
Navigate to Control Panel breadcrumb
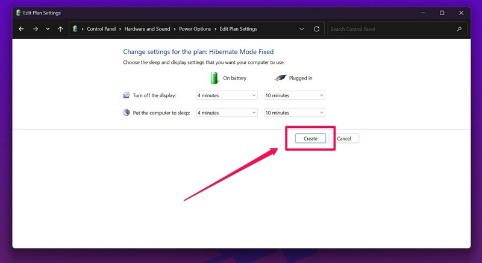click(x=102, y=29)
